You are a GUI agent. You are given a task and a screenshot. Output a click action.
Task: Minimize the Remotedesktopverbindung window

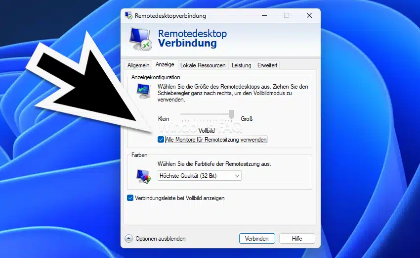(263, 15)
